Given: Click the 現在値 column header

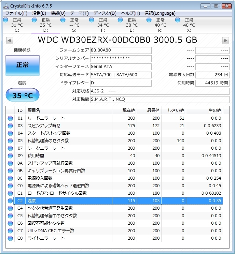Looking at the screenshot, I should tap(124, 110).
